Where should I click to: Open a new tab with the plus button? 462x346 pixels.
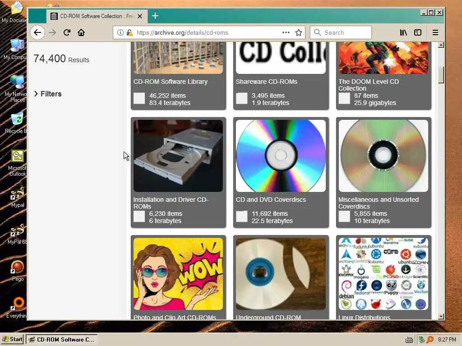155,16
